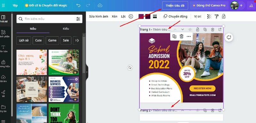The height and width of the screenshot is (123, 256).
Task: Select the Sale category chip
Action: click(66, 40)
